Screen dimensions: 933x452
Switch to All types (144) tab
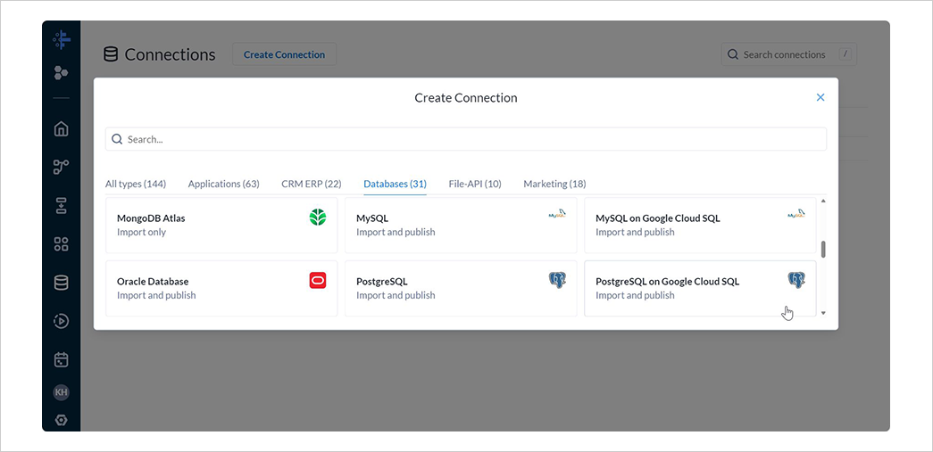point(136,184)
